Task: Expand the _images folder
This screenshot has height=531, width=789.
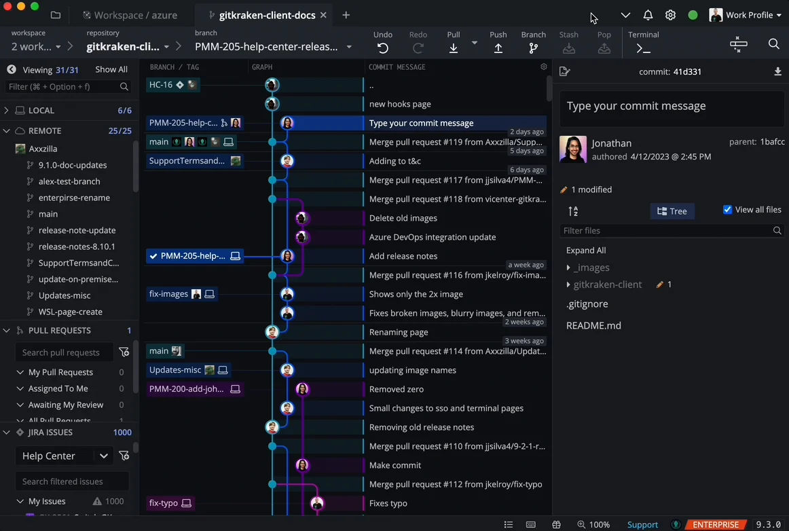Action: [x=568, y=268]
